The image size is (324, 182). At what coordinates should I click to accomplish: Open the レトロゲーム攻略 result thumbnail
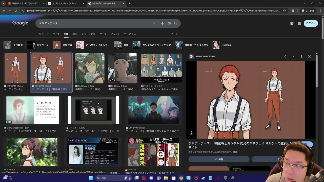[93, 110]
